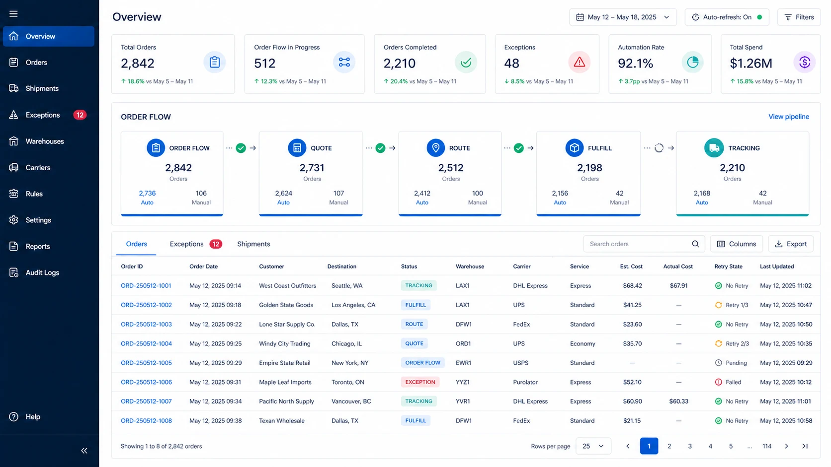Click the QUOTE stage calculator icon
This screenshot has height=467, width=831.
click(x=297, y=148)
